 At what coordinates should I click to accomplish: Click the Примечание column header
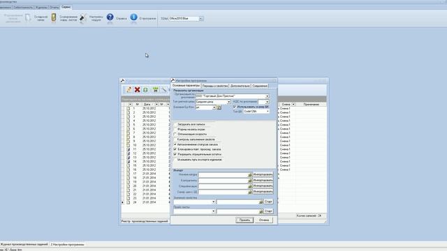[x=311, y=105]
